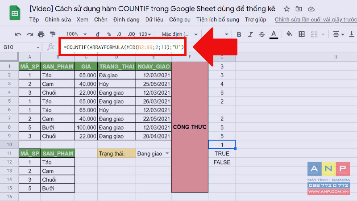Activate the paint format tool

[53, 34]
